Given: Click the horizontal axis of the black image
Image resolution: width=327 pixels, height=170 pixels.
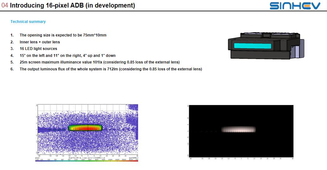Looking at the screenshot, I should click(241, 158).
